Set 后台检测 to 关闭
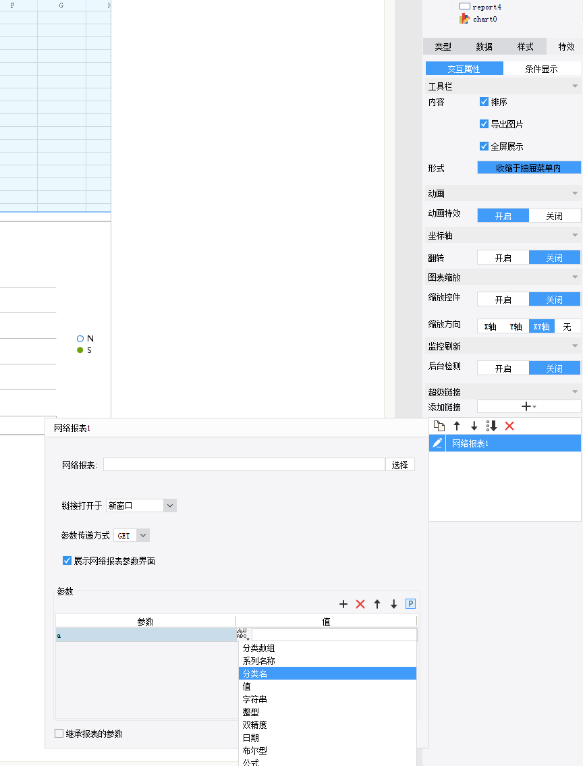583x766 pixels. tap(555, 368)
